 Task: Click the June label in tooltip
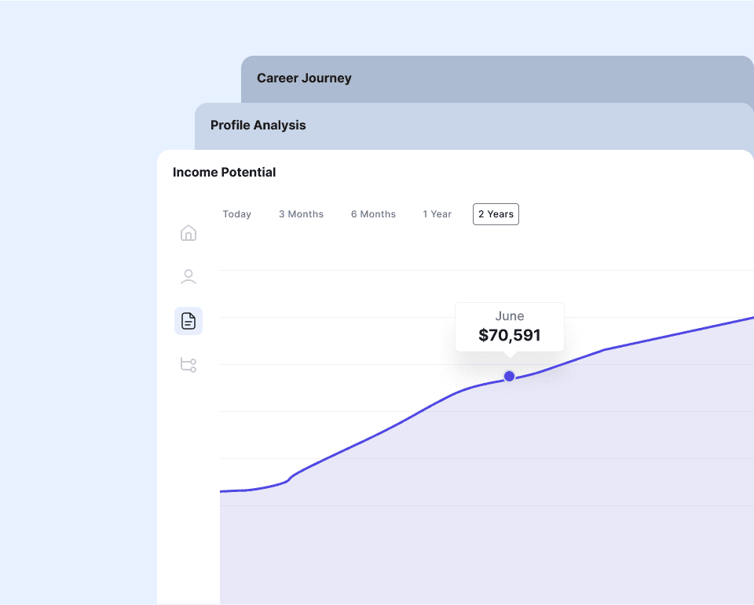tap(509, 316)
